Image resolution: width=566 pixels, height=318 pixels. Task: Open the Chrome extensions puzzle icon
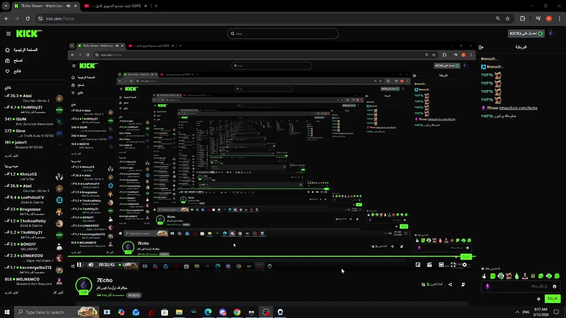tap(522, 19)
